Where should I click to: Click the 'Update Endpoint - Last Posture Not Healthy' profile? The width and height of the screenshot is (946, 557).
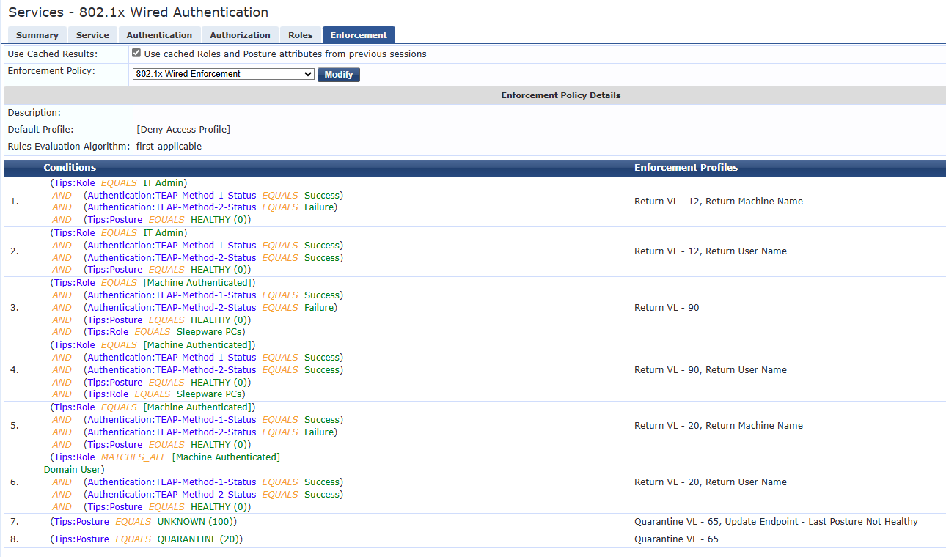(x=821, y=522)
